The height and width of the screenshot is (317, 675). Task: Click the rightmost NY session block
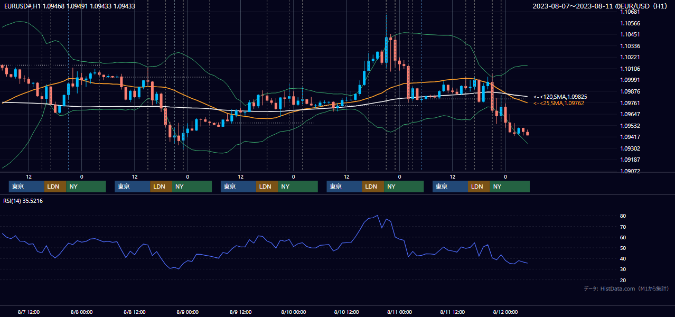tap(509, 187)
